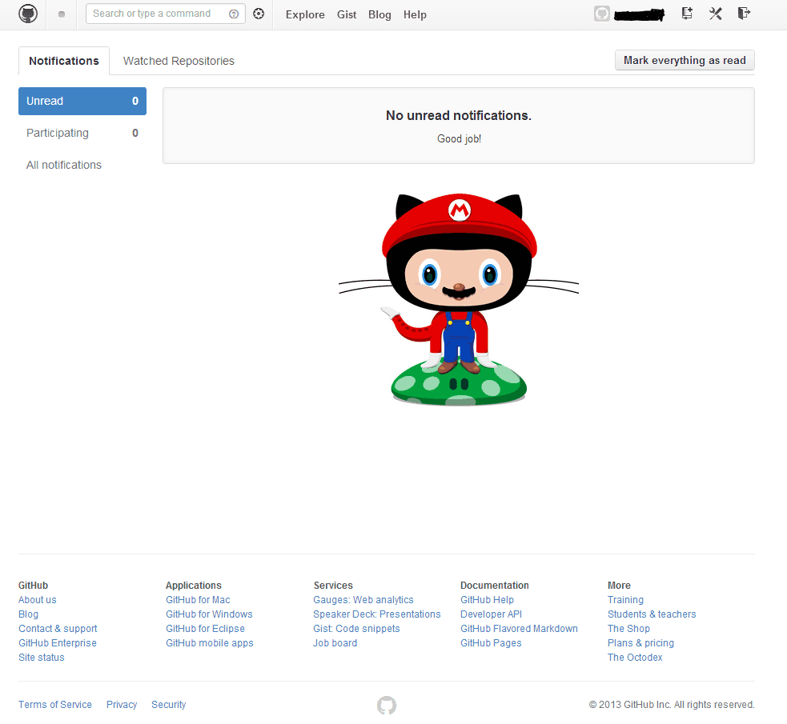
Task: Select the Unread filter
Action: click(82, 101)
